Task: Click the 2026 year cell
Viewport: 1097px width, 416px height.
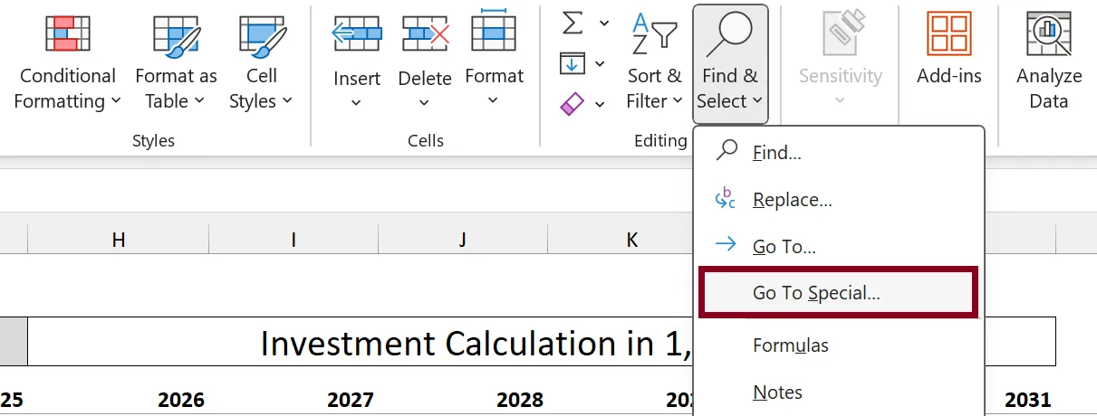Action: (181, 400)
